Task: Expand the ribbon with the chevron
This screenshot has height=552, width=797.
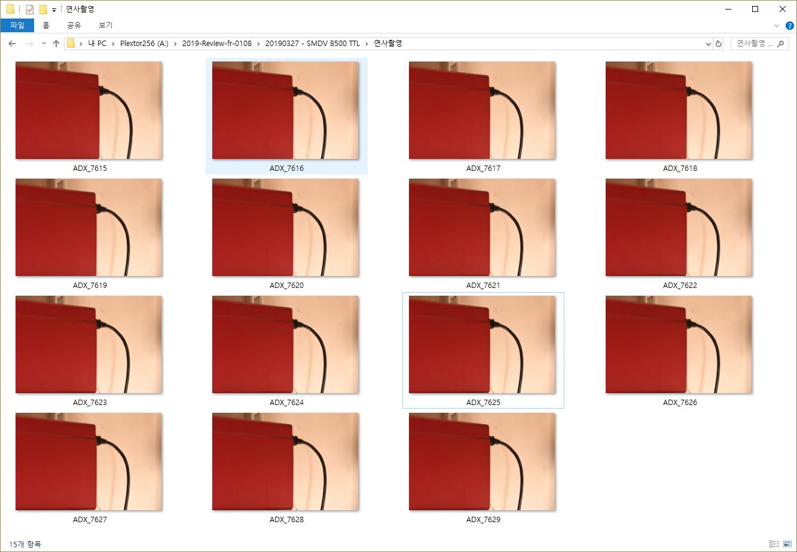Action: tap(777, 26)
